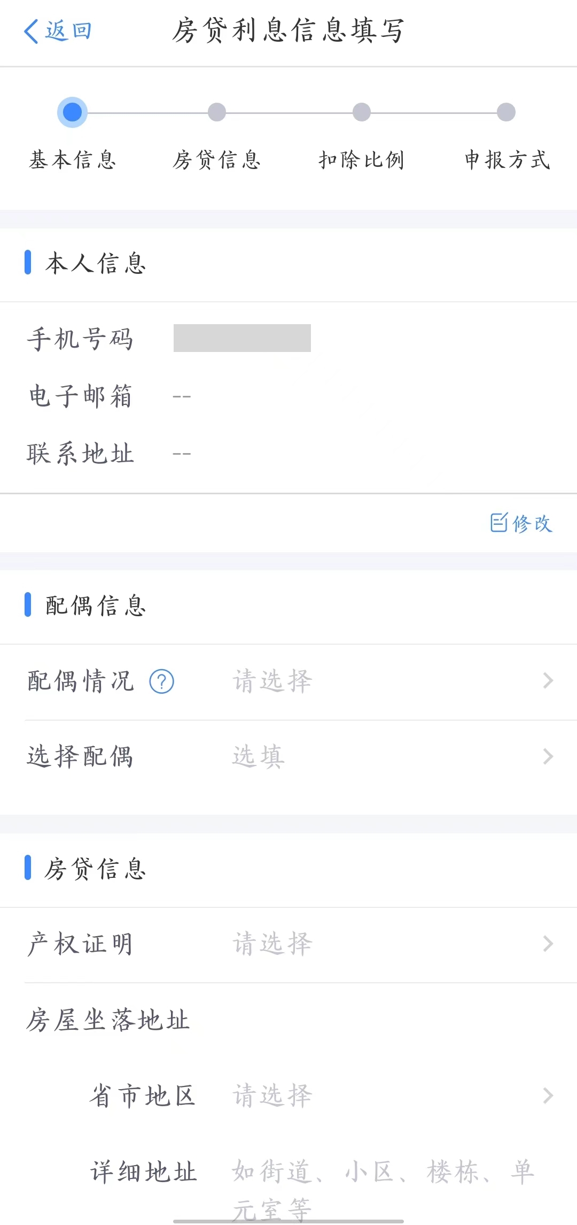
Task: Tap chevron arrow on 配偶情况 row
Action: (x=548, y=681)
